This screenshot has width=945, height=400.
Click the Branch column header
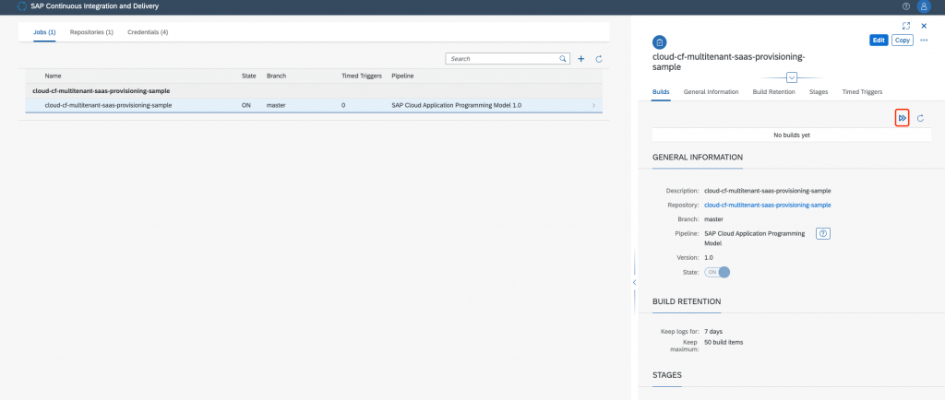pyautogui.click(x=276, y=76)
